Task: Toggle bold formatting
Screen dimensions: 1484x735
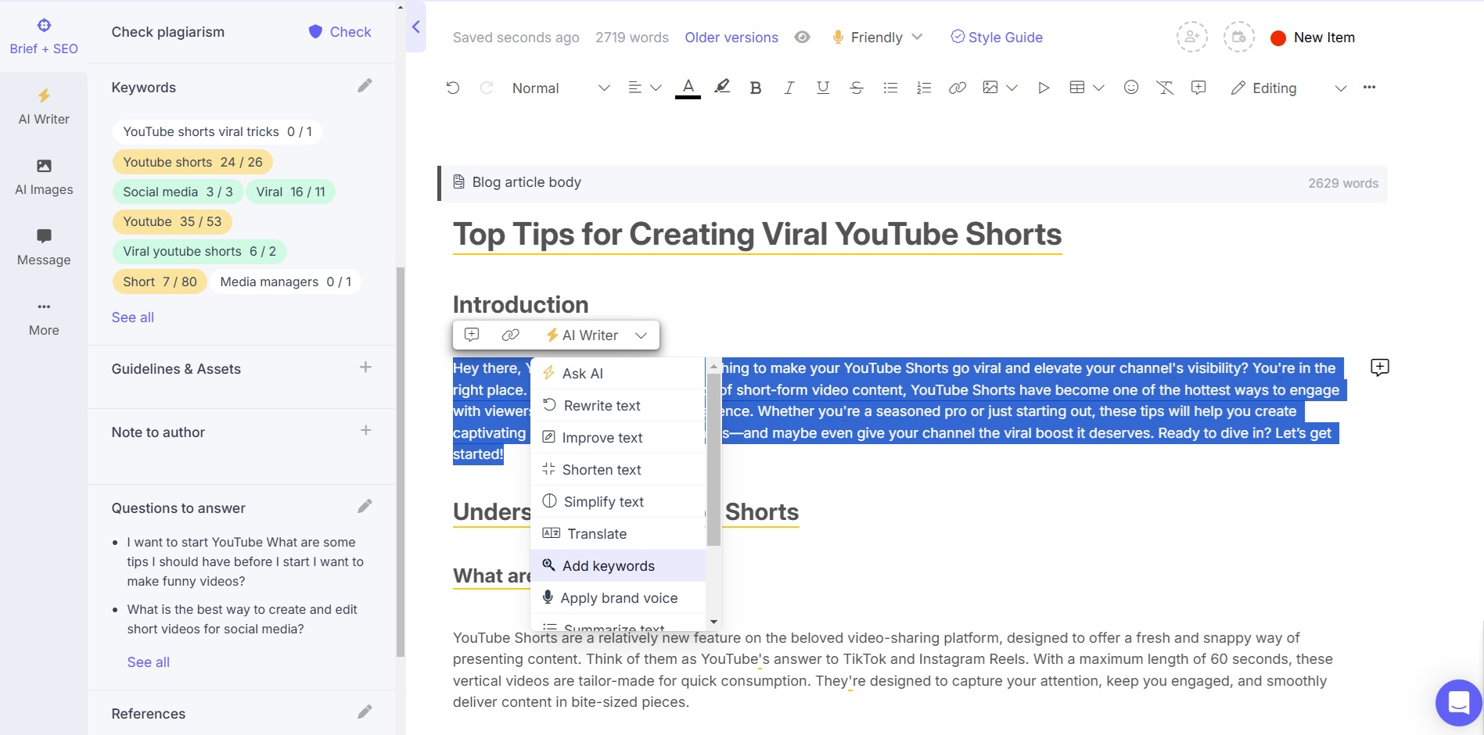Action: [755, 88]
